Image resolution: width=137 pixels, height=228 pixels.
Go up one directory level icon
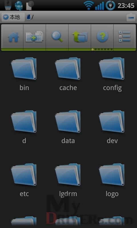coord(80,36)
